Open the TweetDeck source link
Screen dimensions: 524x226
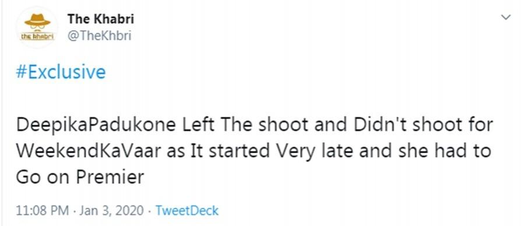tap(187, 211)
